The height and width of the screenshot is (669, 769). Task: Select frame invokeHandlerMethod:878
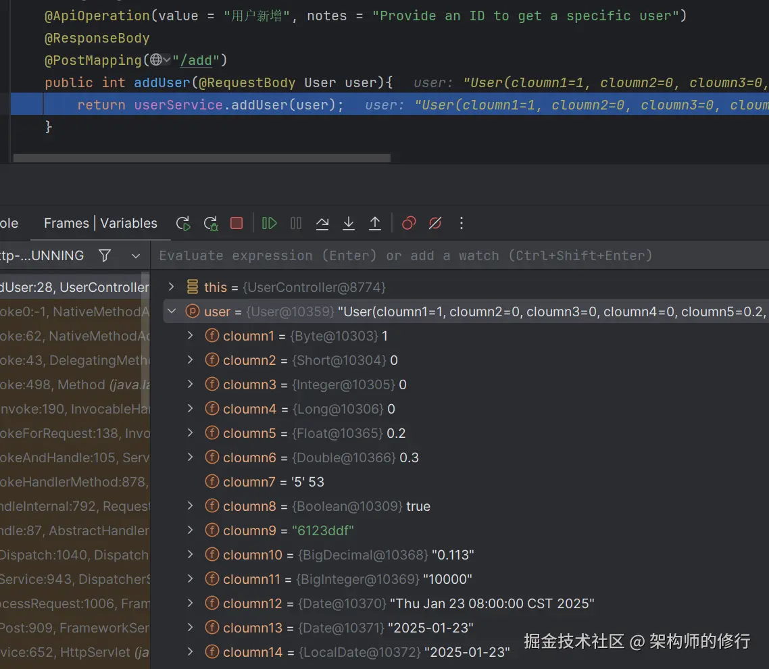pos(74,482)
